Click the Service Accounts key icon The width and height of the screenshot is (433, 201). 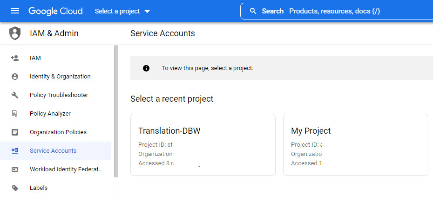(x=14, y=150)
